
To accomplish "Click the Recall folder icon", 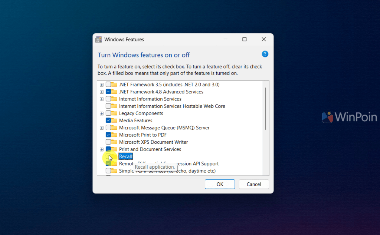I will 115,156.
